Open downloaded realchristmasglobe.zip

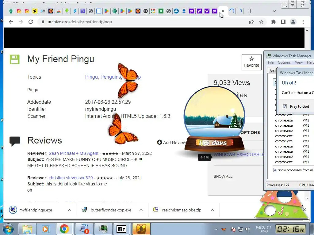tap(182, 210)
